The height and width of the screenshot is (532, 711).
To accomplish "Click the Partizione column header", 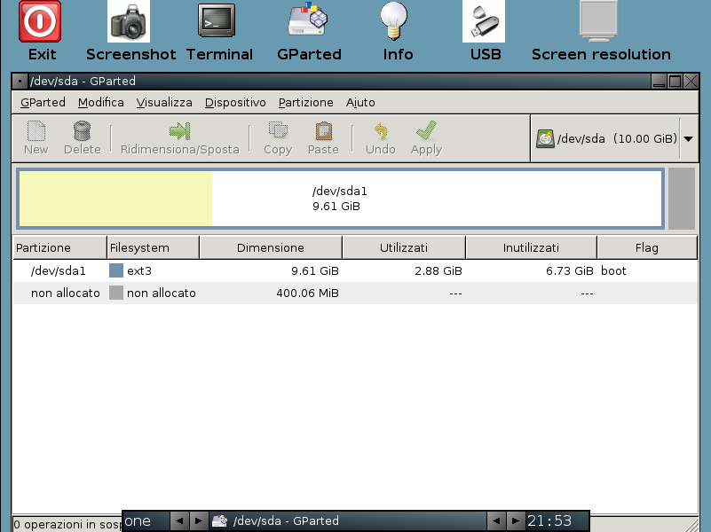I will point(59,247).
